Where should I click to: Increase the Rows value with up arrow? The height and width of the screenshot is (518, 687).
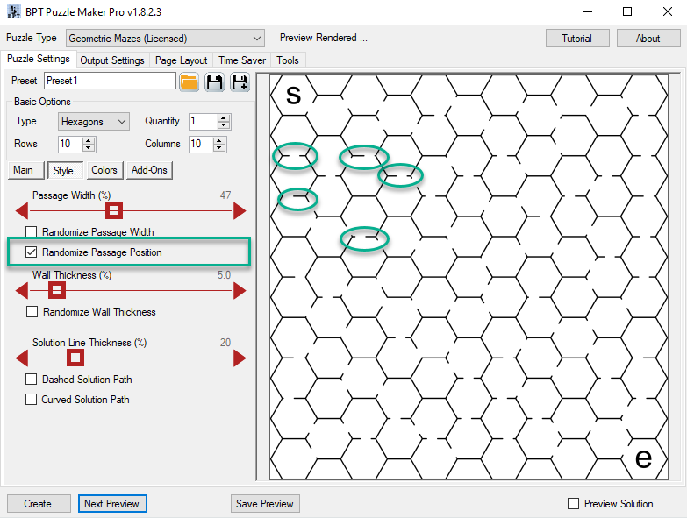tap(89, 140)
